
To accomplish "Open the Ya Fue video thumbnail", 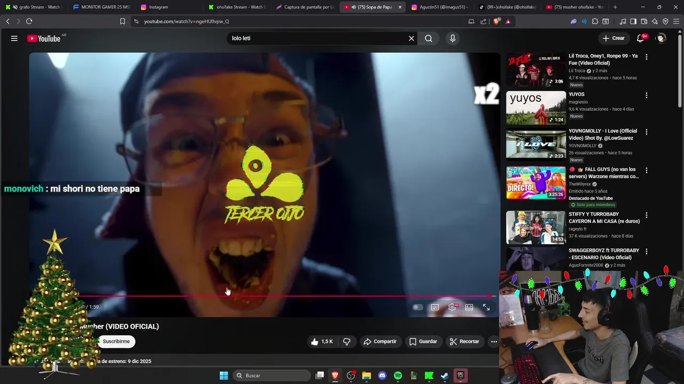I will coord(535,69).
